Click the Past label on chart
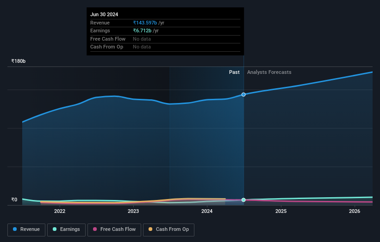 [234, 73]
